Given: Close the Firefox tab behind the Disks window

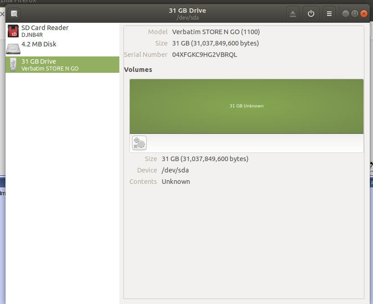Looking at the screenshot, I should 2,14.
